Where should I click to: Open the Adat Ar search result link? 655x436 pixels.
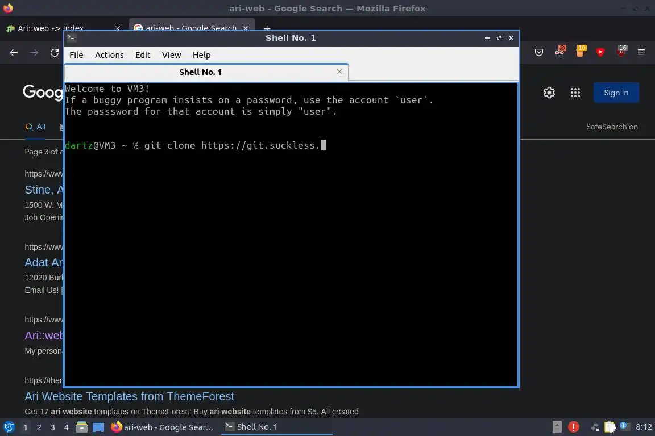[44, 262]
